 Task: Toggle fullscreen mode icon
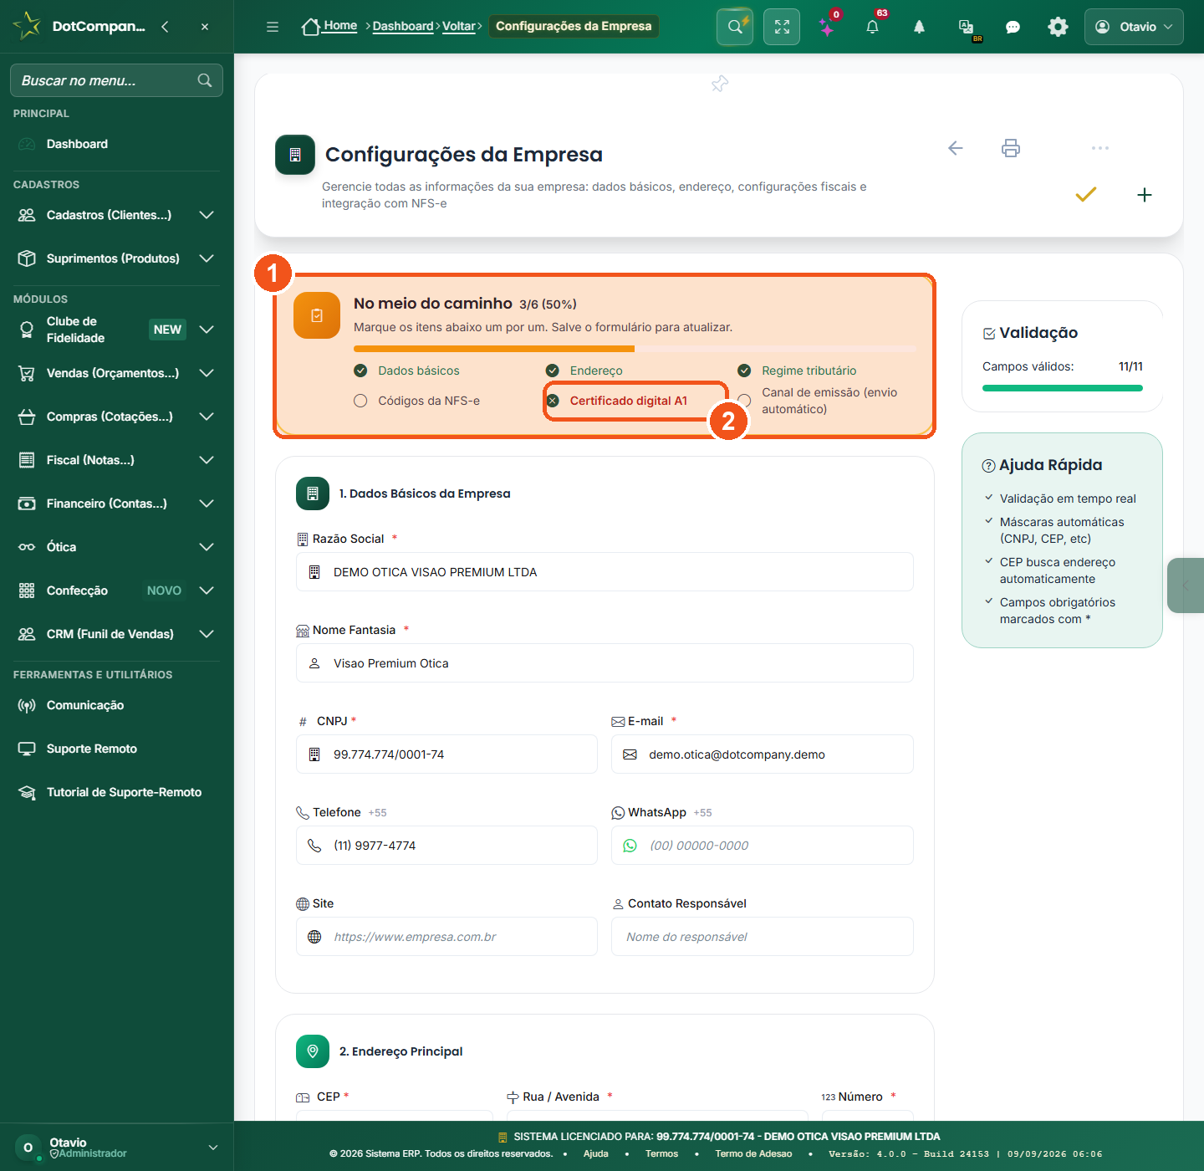[x=782, y=27]
